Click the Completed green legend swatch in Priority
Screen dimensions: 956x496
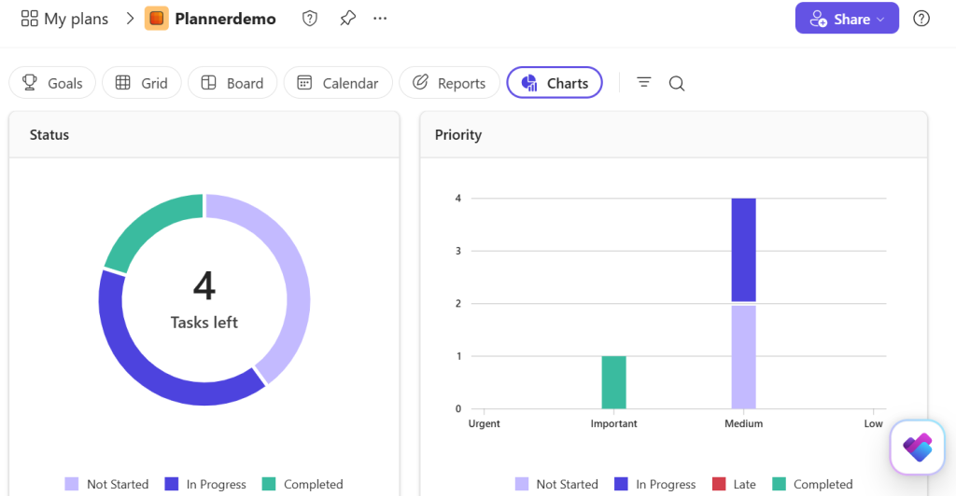[780, 484]
